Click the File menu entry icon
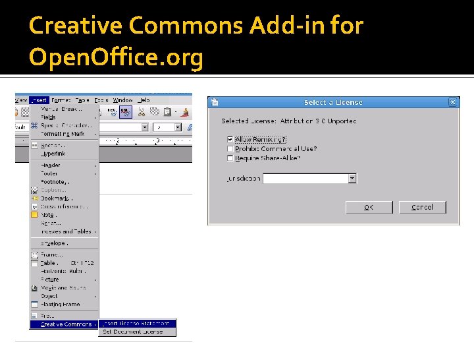Viewport: 474px width, 356px height. pyautogui.click(x=34, y=316)
